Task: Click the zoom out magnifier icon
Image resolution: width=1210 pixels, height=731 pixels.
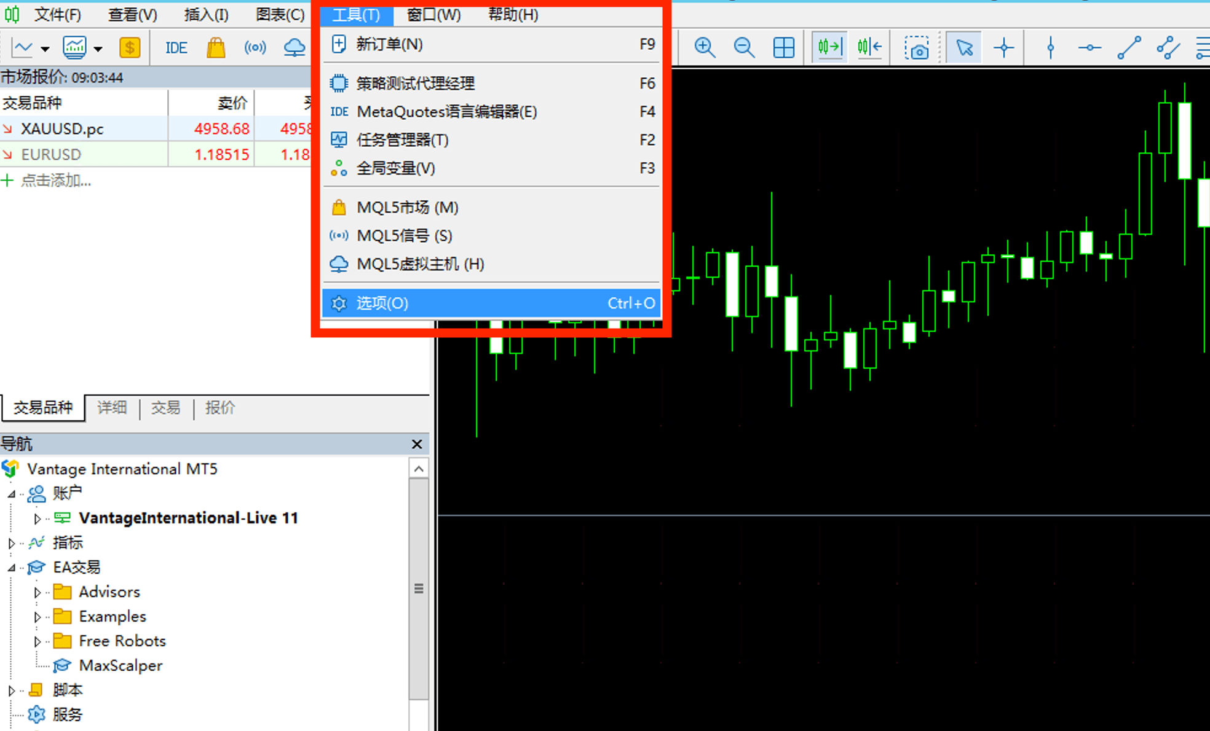Action: click(744, 47)
